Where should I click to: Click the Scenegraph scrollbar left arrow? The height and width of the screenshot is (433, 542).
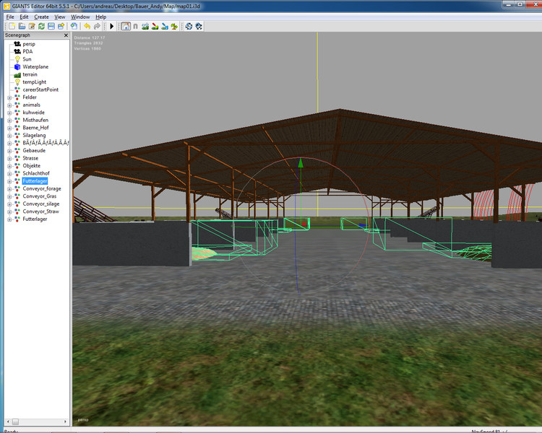click(8, 421)
